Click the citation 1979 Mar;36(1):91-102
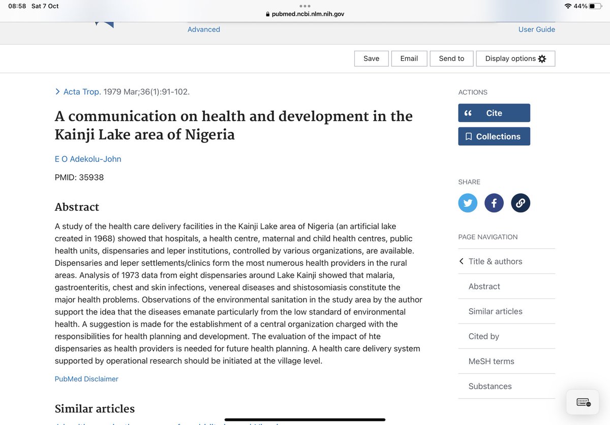 (146, 92)
